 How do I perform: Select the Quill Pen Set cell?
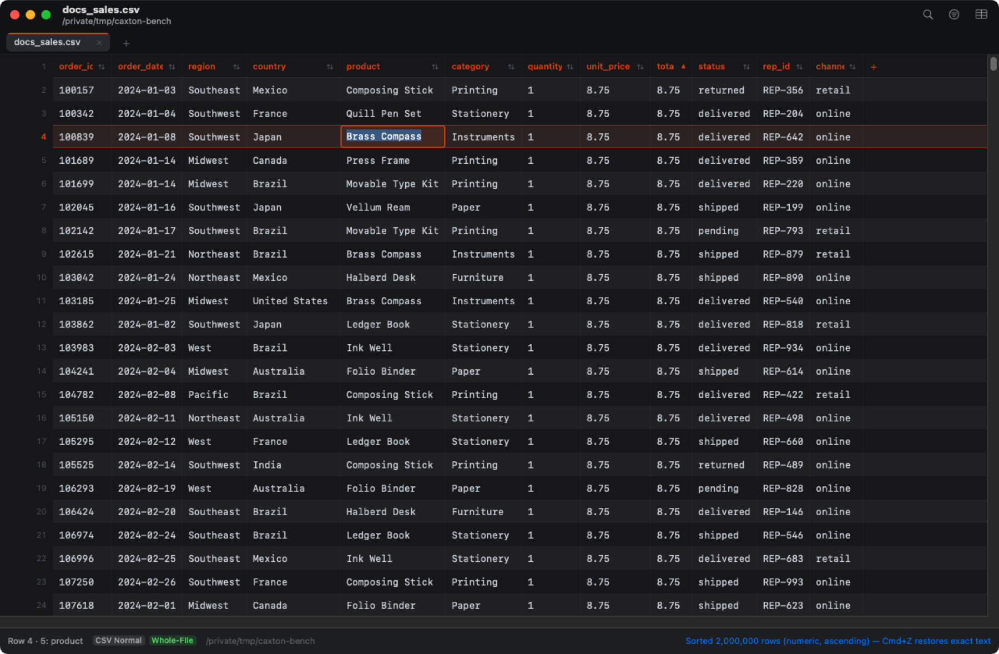392,113
